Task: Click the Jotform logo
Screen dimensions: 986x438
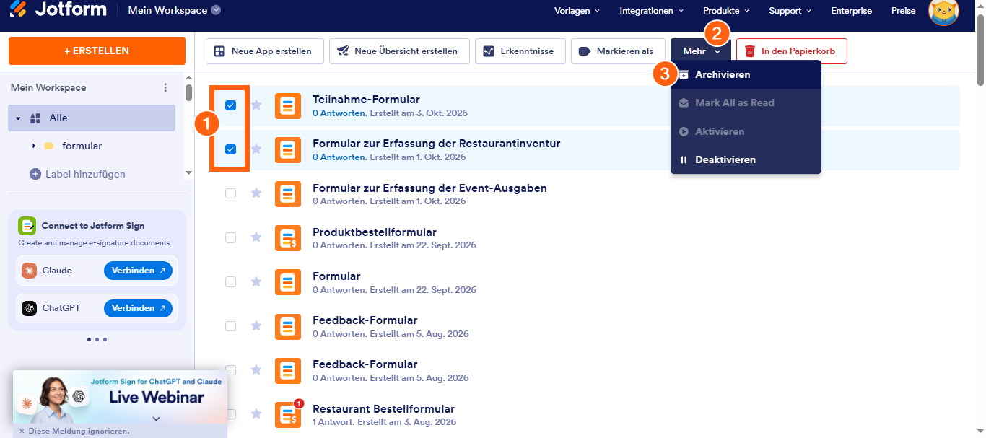Action: pyautogui.click(x=58, y=10)
